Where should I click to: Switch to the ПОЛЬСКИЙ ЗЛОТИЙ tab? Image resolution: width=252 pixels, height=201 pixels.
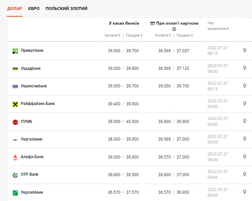click(66, 8)
